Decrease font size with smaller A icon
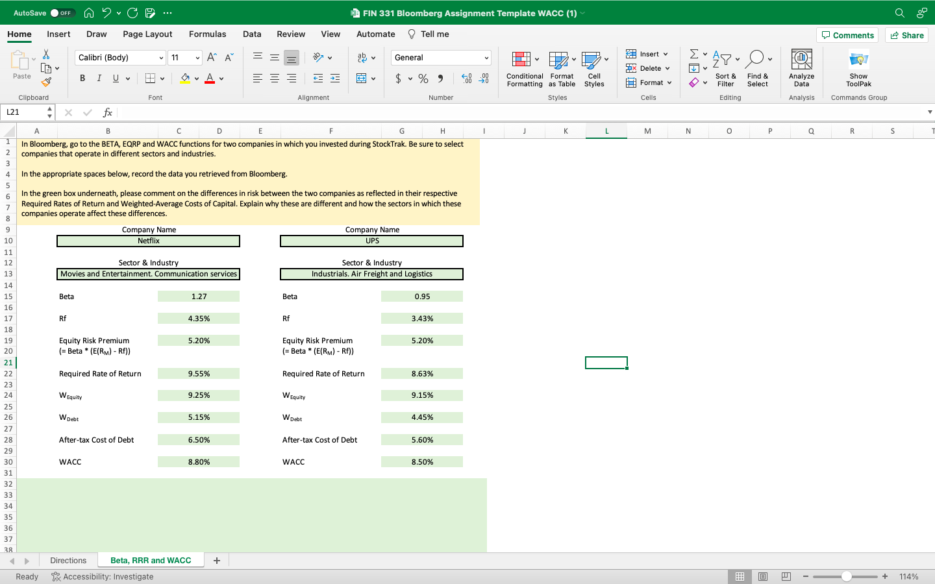The width and height of the screenshot is (935, 584). [229, 57]
